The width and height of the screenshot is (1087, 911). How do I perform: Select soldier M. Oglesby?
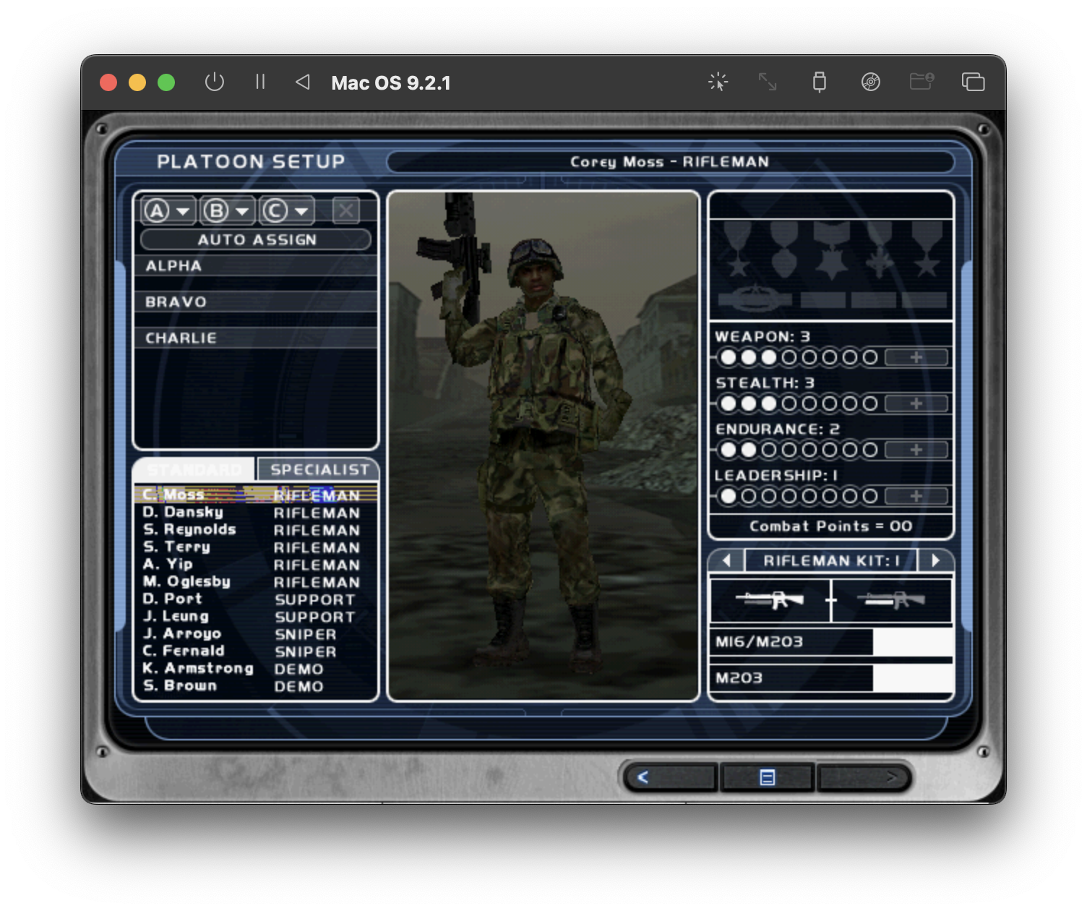(256, 582)
